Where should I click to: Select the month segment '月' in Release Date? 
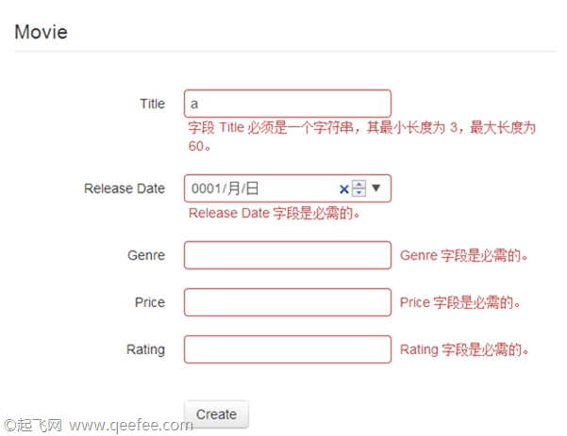pyautogui.click(x=234, y=188)
